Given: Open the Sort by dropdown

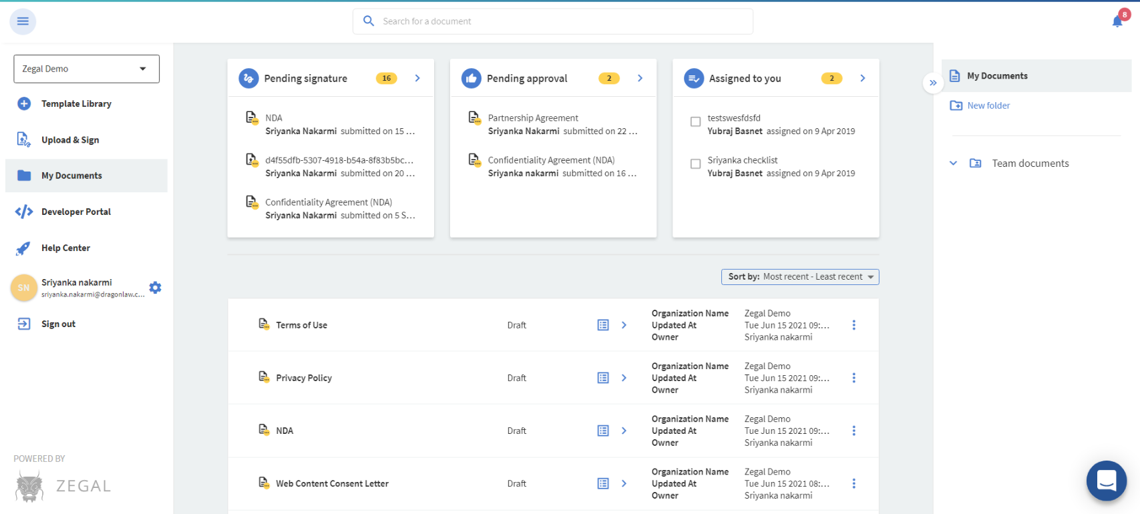Looking at the screenshot, I should 799,277.
